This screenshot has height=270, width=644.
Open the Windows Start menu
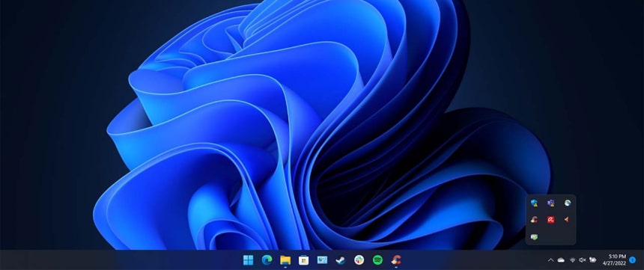(248, 260)
